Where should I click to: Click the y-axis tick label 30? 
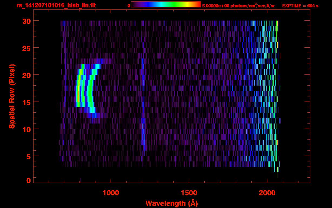point(26,21)
